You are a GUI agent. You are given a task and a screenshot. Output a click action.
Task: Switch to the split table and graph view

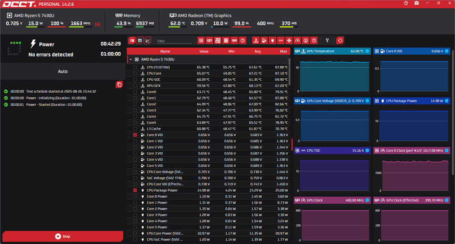[x=132, y=40]
